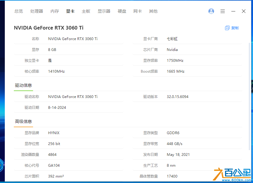Click the 驱动版本 value 32.0.15.6094
The height and width of the screenshot is (183, 253).
(x=178, y=97)
